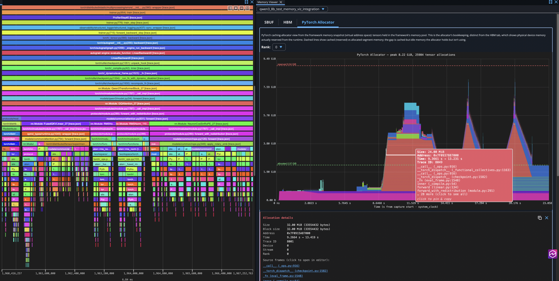The image size is (559, 281).
Task: Click torch/autograd/__init__.py(255): backward bar
Action: (127, 43)
